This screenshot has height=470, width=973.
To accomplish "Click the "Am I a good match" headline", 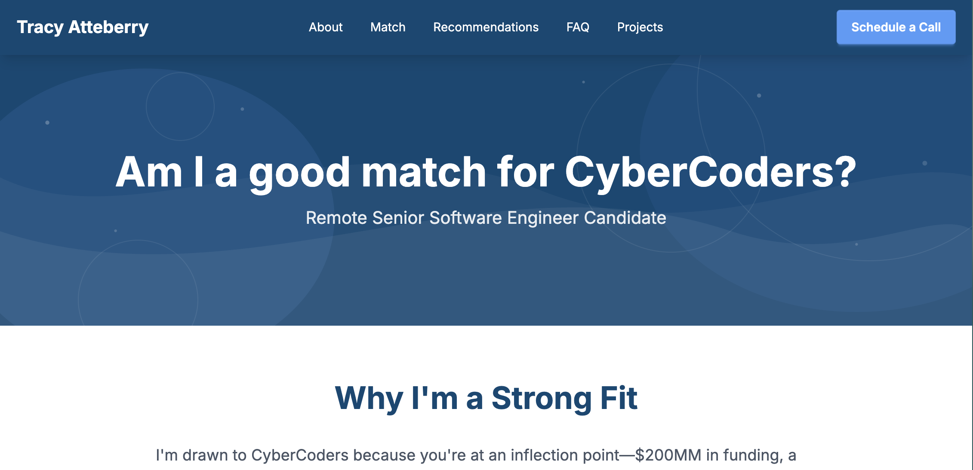I will point(486,172).
